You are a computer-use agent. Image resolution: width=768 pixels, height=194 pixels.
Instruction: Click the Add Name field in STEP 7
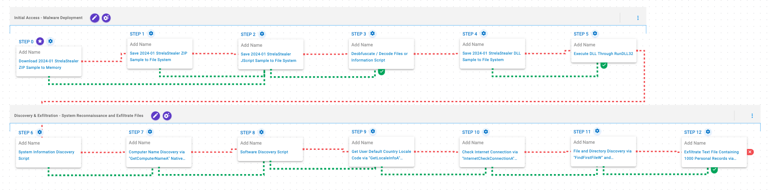click(140, 142)
